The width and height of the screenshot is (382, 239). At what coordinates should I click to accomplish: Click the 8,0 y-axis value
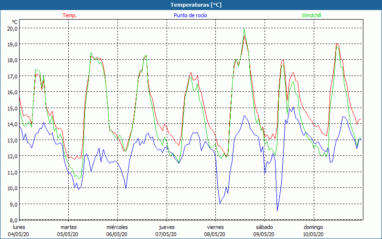click(x=14, y=220)
